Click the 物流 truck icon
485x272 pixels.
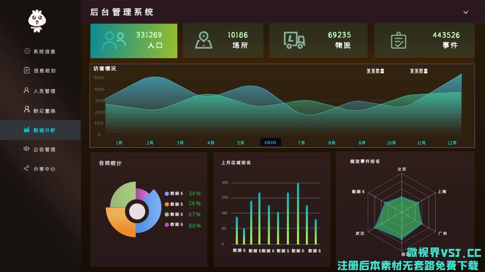click(294, 41)
